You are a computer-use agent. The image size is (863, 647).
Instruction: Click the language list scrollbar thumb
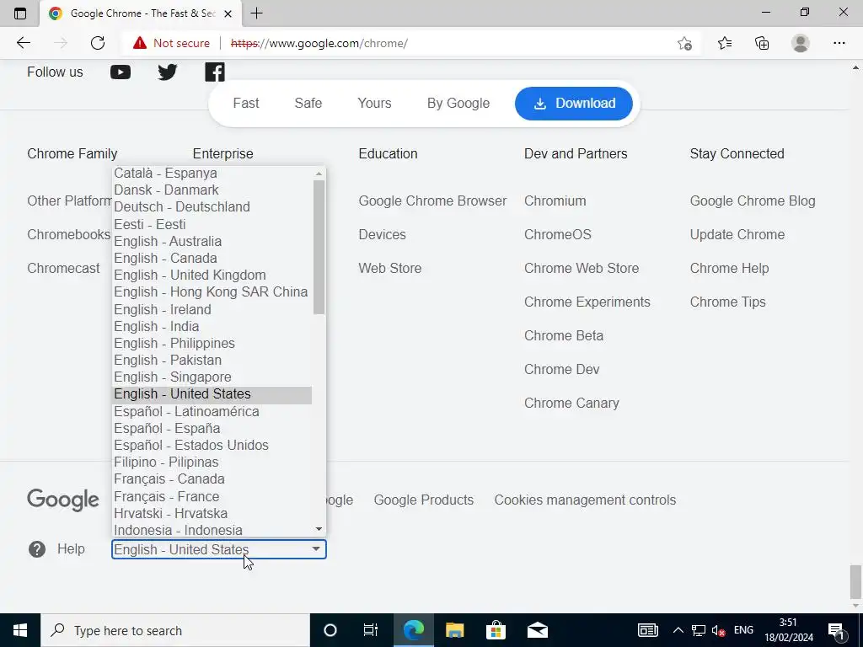tap(319, 247)
